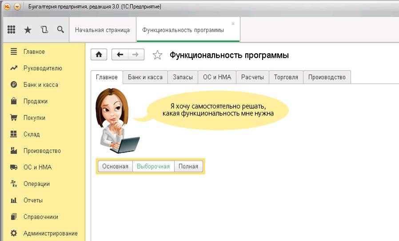
Task: Open Отчеты section in sidebar
Action: click(33, 200)
